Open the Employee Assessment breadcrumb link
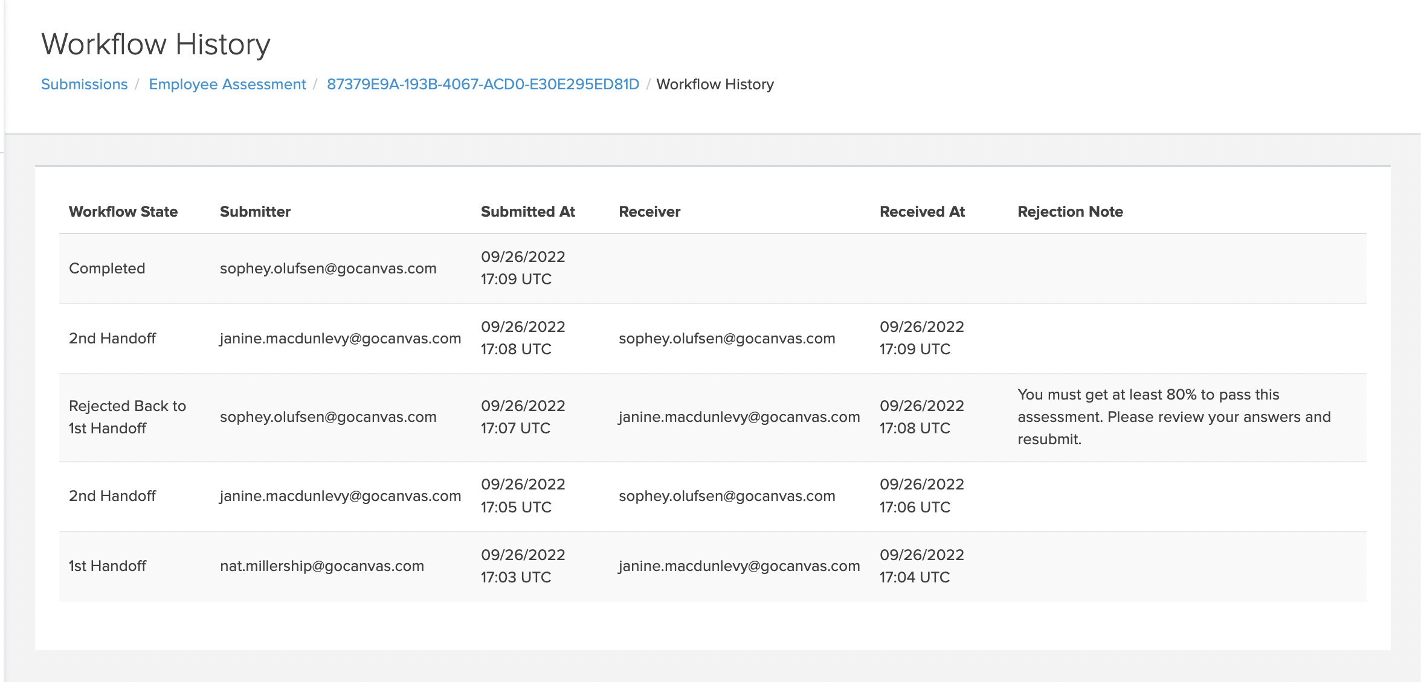Screen dimensions: 1421x682 [228, 84]
